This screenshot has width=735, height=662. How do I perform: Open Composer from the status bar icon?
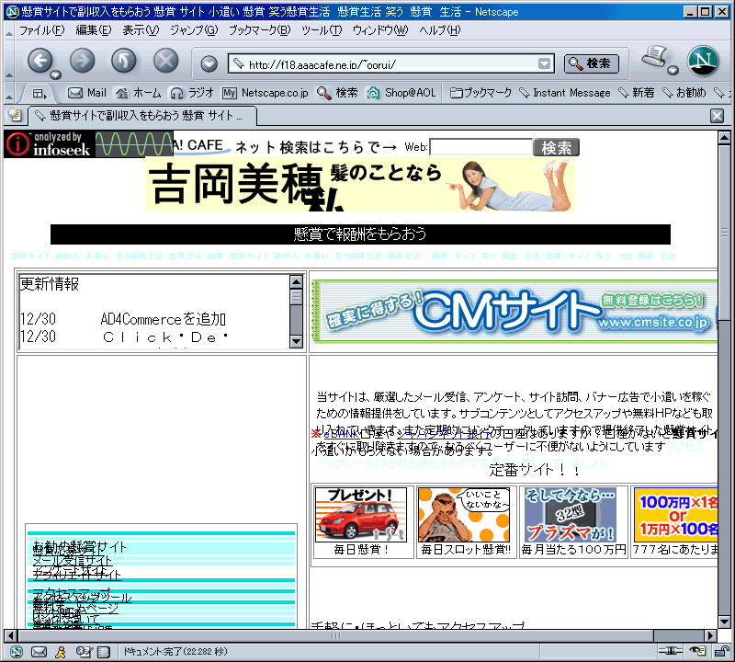(x=84, y=651)
